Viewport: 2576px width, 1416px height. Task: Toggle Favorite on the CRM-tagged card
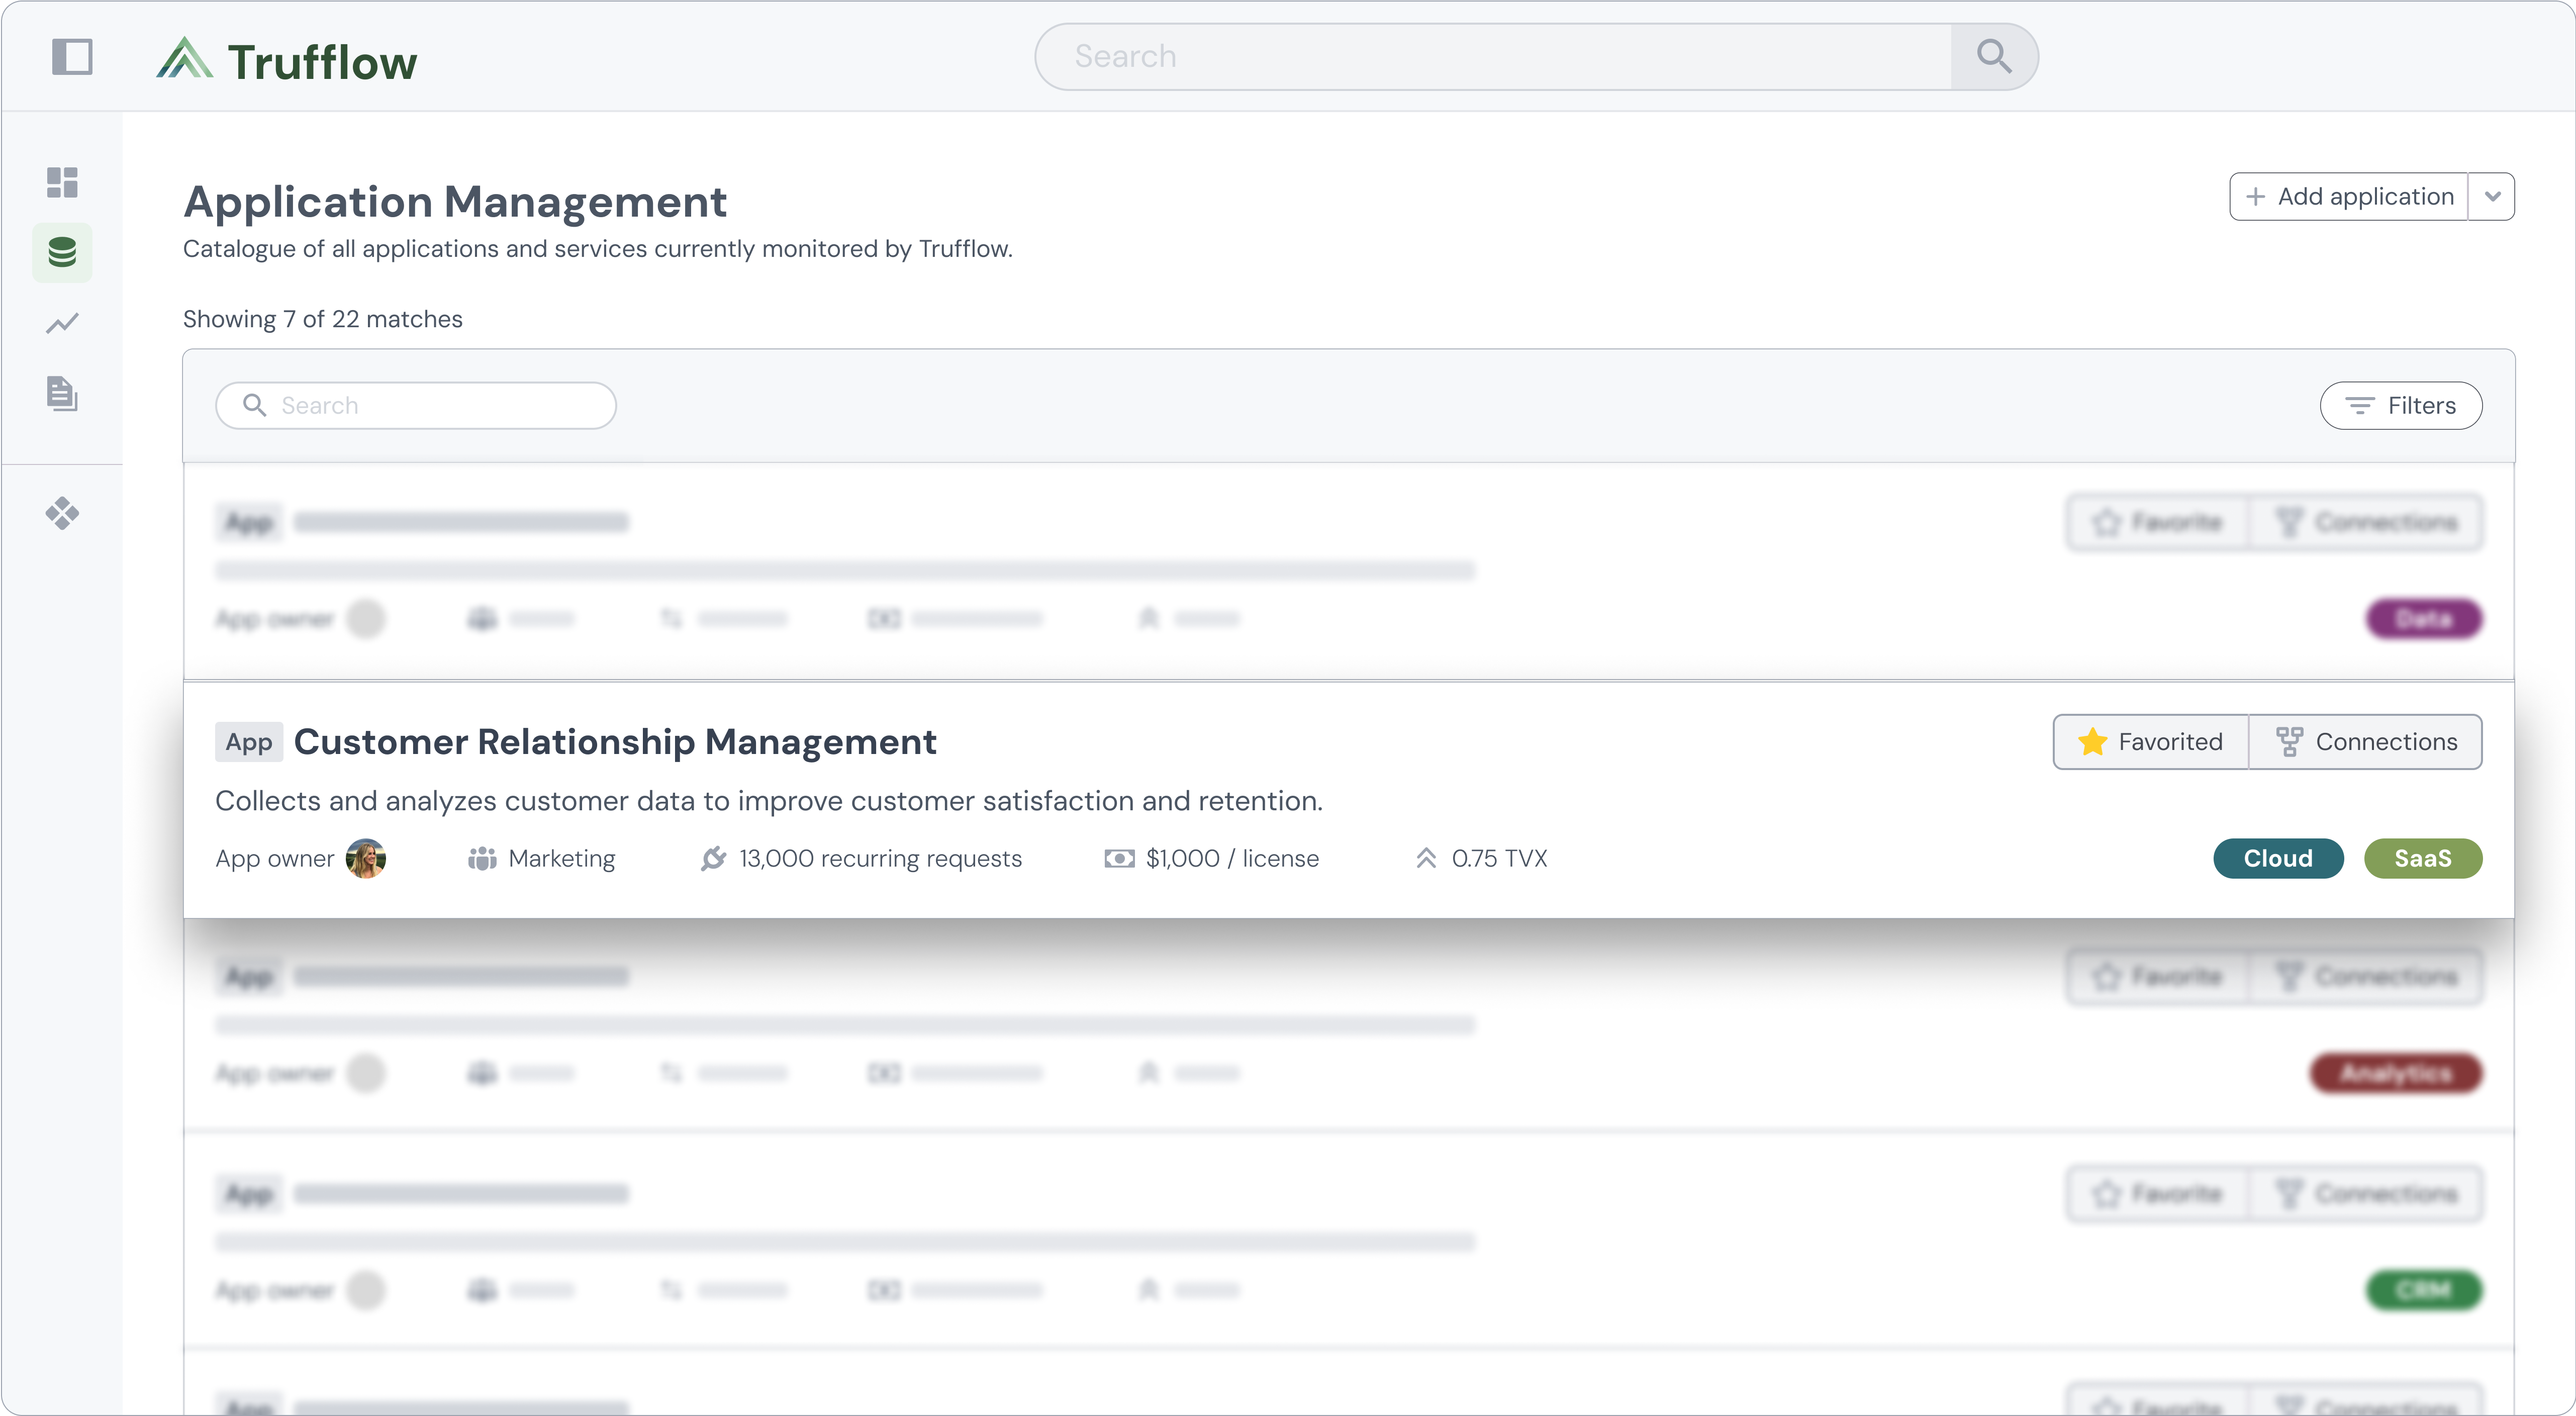[x=2157, y=1193]
